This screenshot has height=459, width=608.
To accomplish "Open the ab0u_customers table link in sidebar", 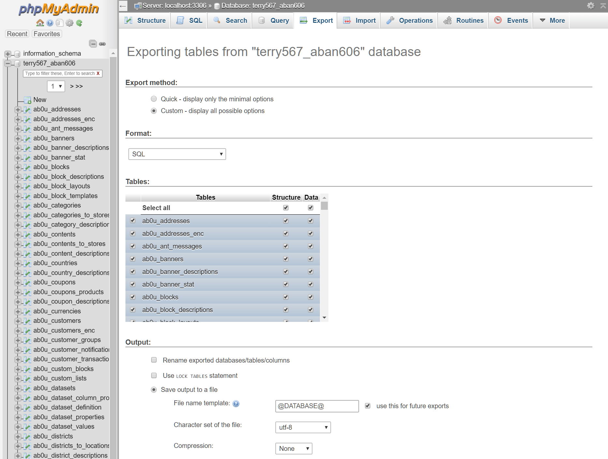I will click(x=57, y=321).
